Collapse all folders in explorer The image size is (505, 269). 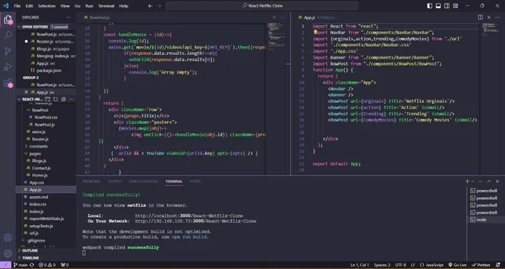tap(63, 100)
